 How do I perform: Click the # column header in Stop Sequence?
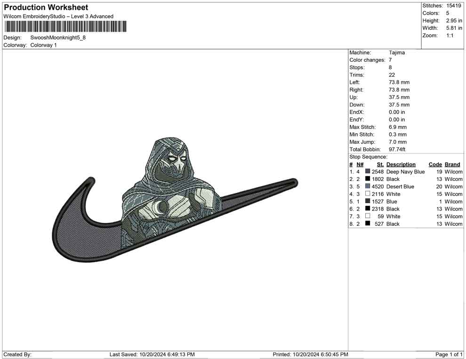coord(351,164)
